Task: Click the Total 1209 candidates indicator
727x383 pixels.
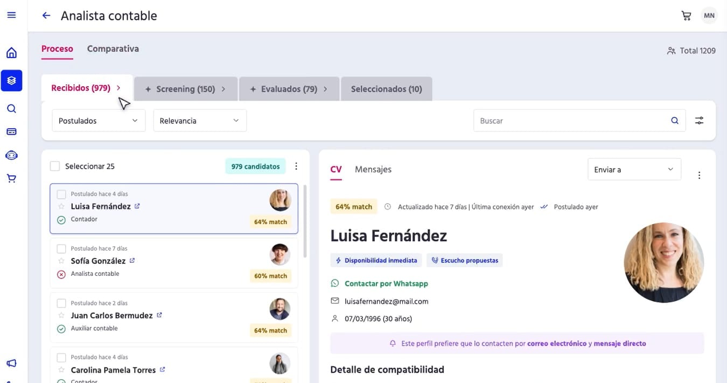Action: [691, 51]
